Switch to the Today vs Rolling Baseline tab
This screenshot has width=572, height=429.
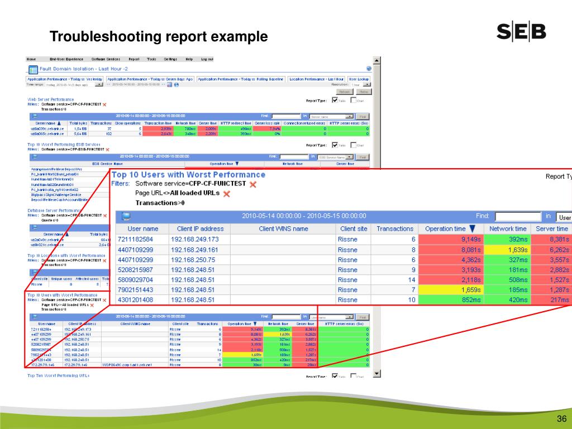[240, 79]
